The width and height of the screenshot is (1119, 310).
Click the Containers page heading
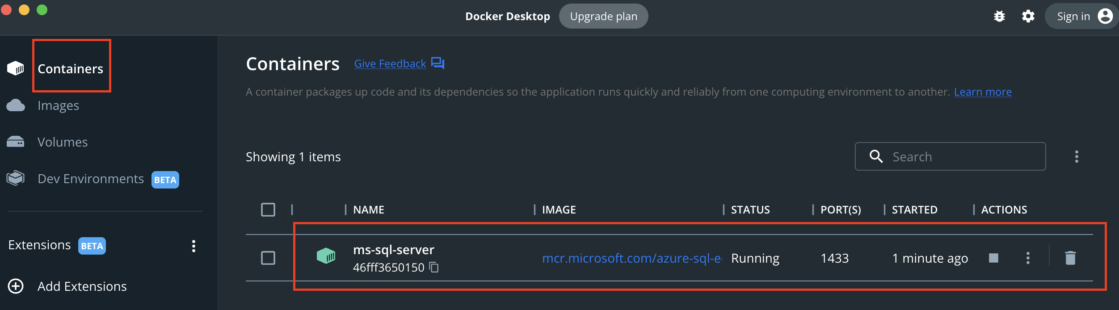click(293, 64)
